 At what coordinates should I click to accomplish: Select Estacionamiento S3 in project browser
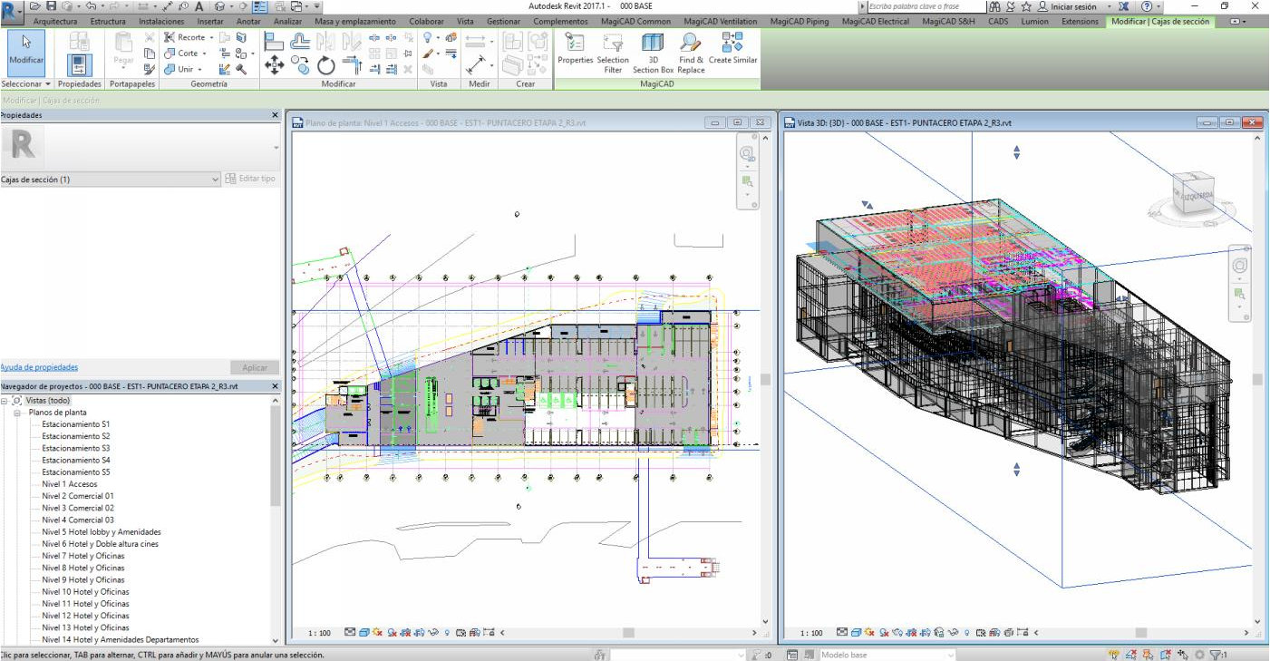pyautogui.click(x=76, y=448)
